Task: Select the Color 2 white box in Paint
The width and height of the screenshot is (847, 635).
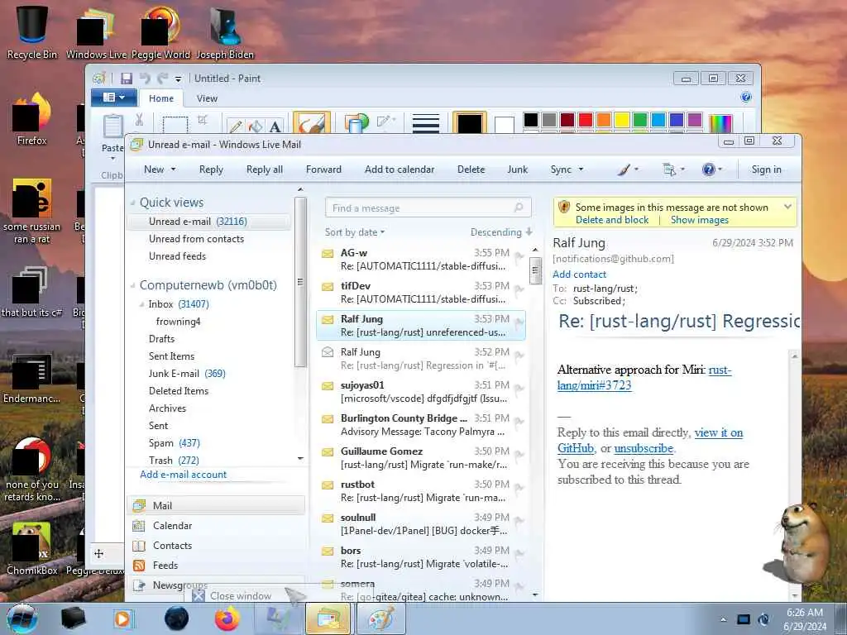Action: (504, 125)
